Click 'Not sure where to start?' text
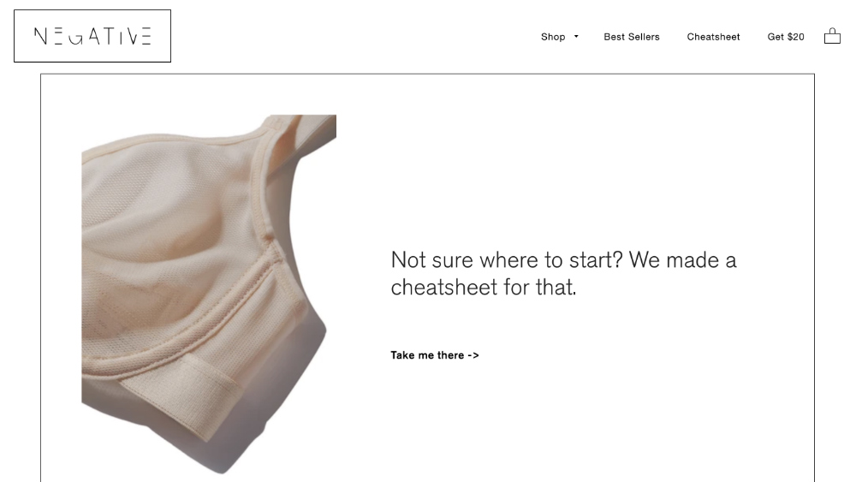Viewport: 856px width, 482px height. pos(507,259)
